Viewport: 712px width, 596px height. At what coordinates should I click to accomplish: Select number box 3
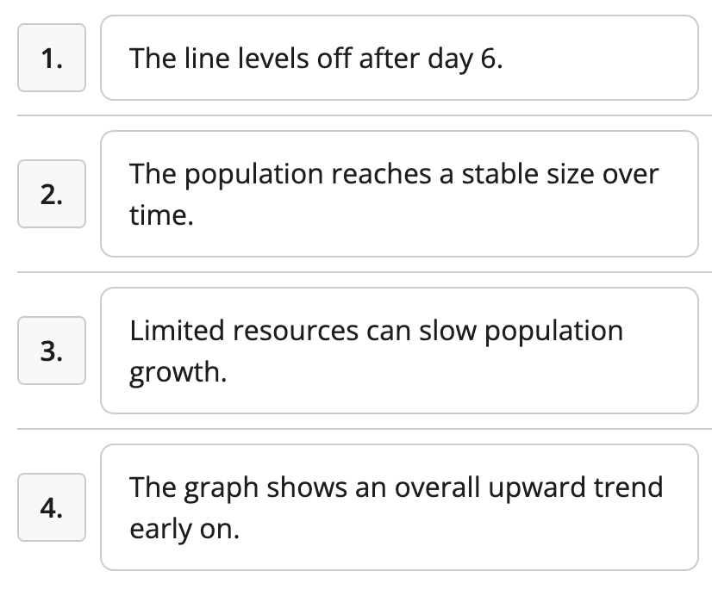pyautogui.click(x=52, y=351)
